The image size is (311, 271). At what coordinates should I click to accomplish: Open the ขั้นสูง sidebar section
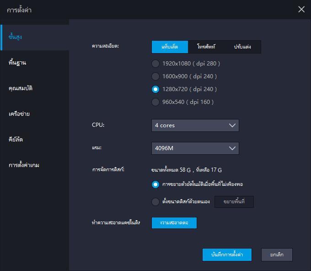tap(34, 37)
